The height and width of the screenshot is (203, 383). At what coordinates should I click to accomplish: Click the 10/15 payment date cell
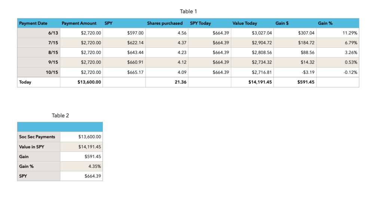[x=52, y=72]
